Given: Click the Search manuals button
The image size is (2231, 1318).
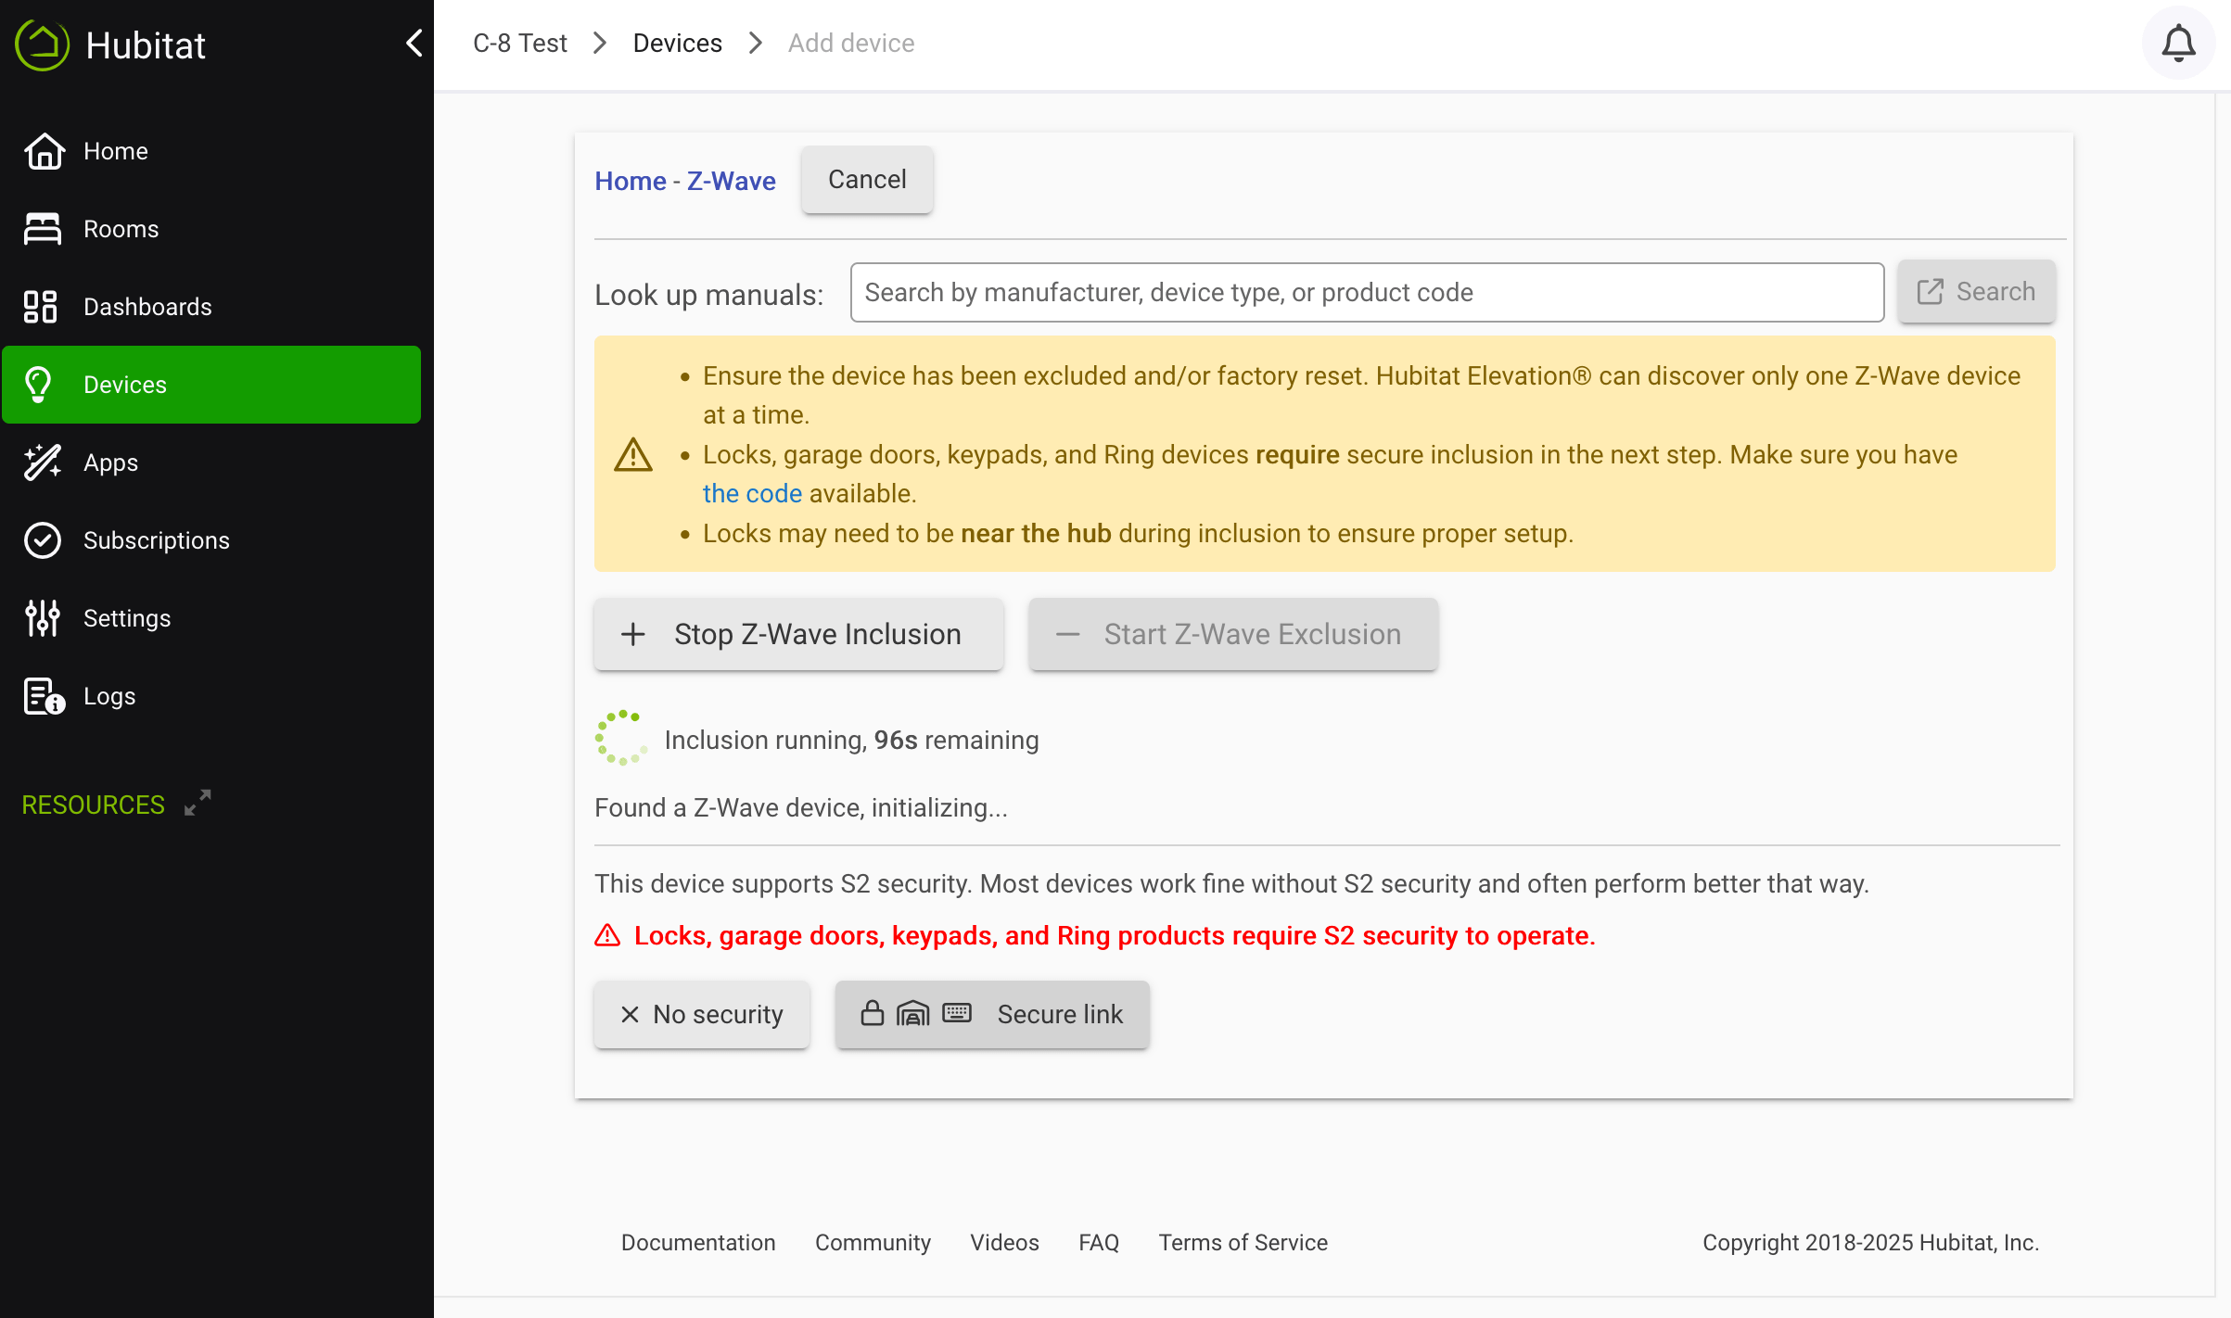Looking at the screenshot, I should tap(1976, 292).
